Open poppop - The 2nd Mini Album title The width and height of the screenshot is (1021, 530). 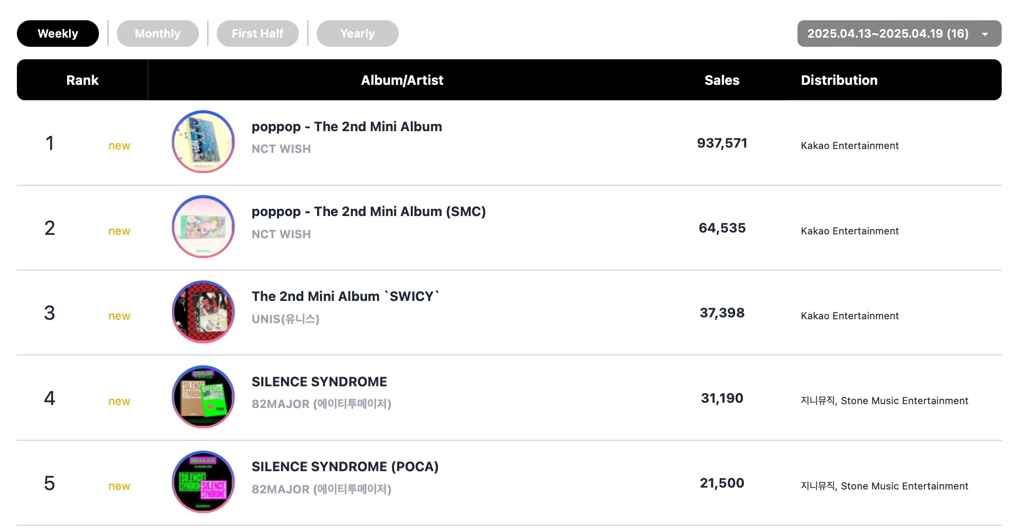pyautogui.click(x=347, y=126)
